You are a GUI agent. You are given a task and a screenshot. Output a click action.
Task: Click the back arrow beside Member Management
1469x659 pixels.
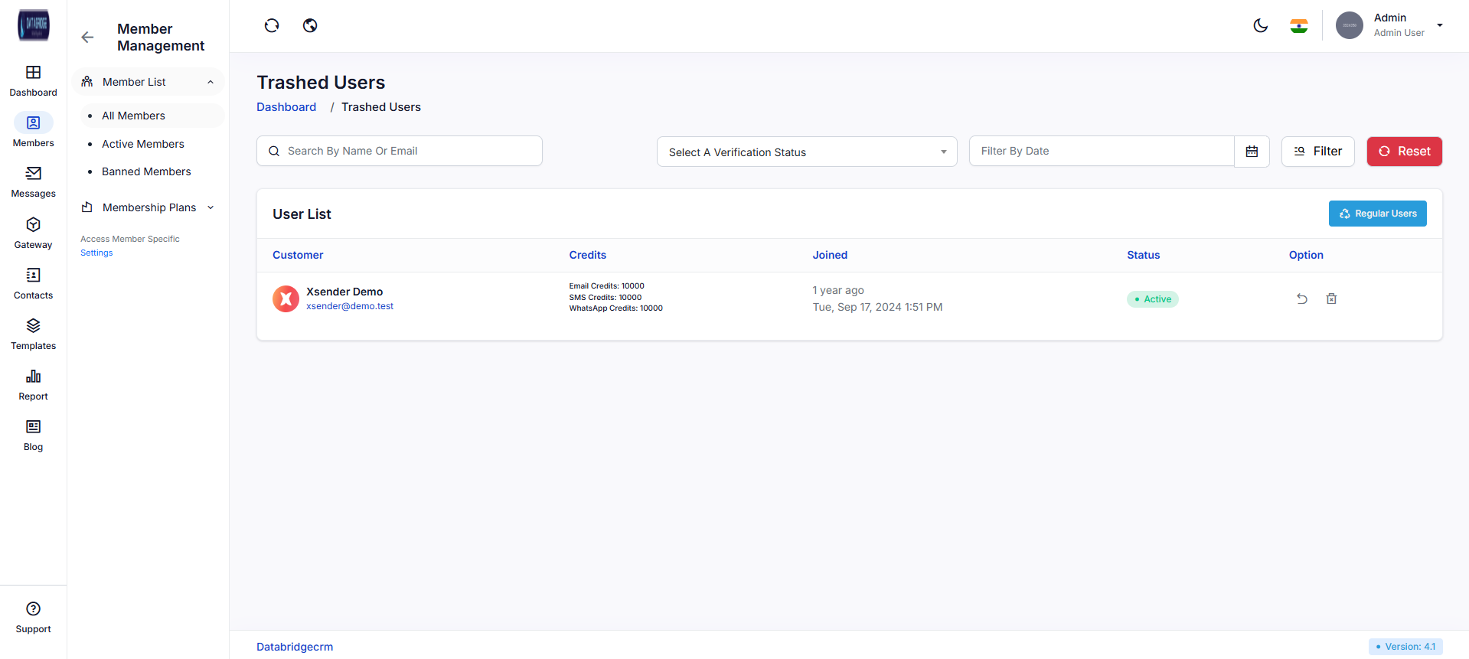(87, 38)
